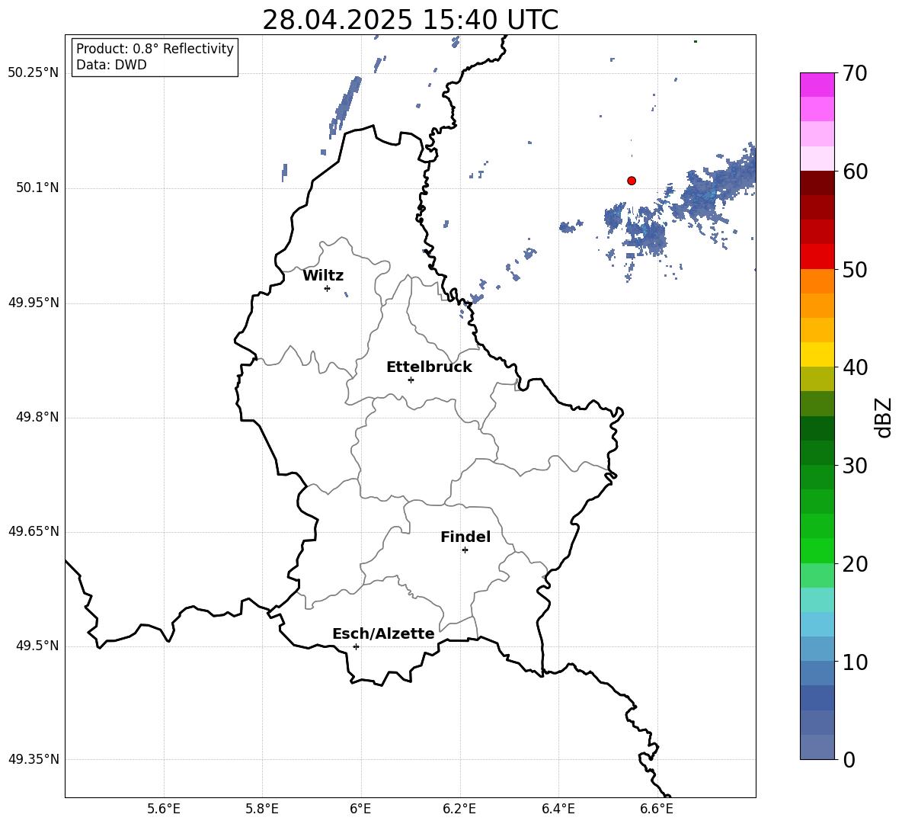The width and height of the screenshot is (902, 824).
Task: Click the latitude label 49.95°N
Action: 34,303
